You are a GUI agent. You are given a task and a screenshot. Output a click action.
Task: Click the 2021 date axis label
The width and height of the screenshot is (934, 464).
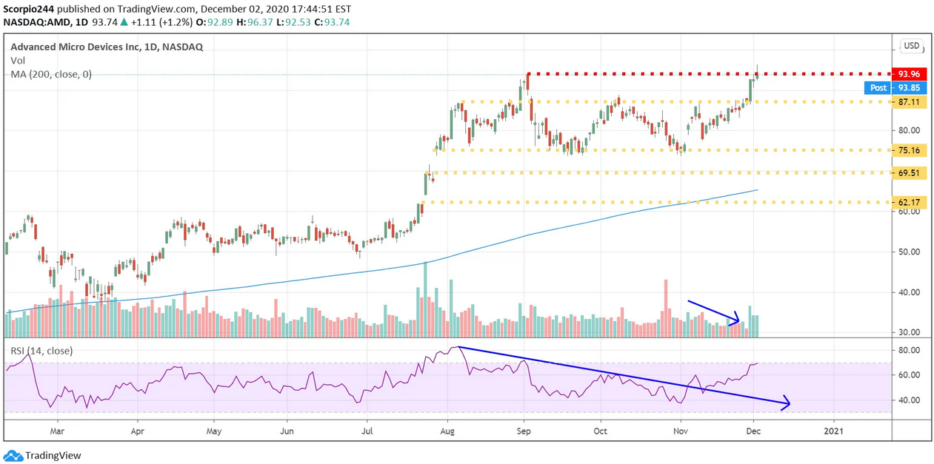tap(833, 429)
